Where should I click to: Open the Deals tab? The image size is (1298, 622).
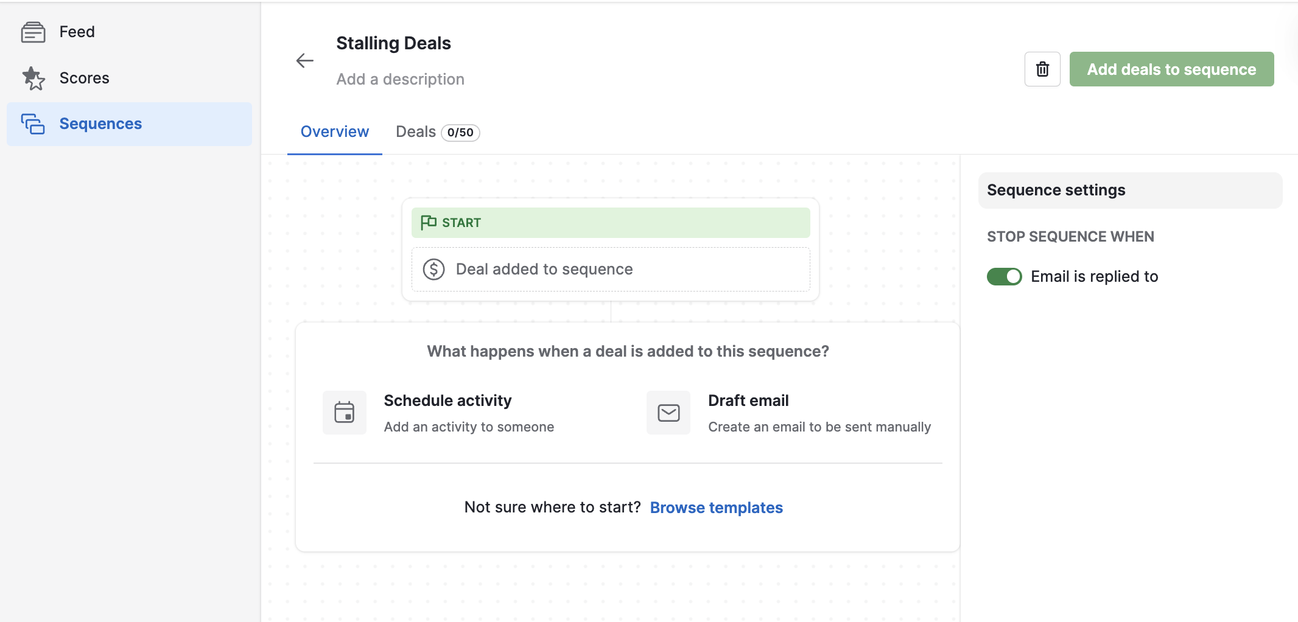click(x=437, y=132)
